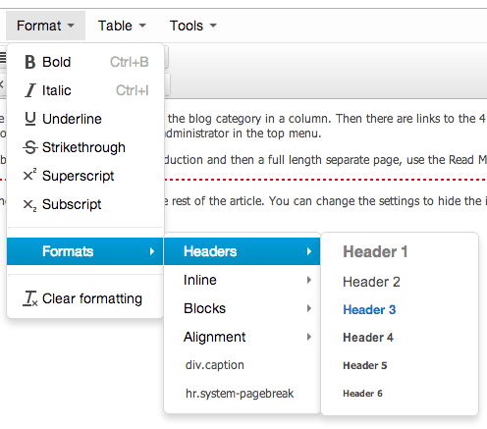Click the Subscript x₂ icon

[30, 205]
